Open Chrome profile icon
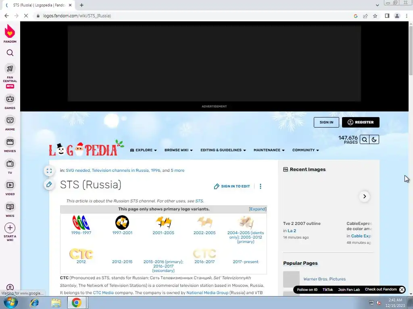This screenshot has width=413, height=309. 397,16
